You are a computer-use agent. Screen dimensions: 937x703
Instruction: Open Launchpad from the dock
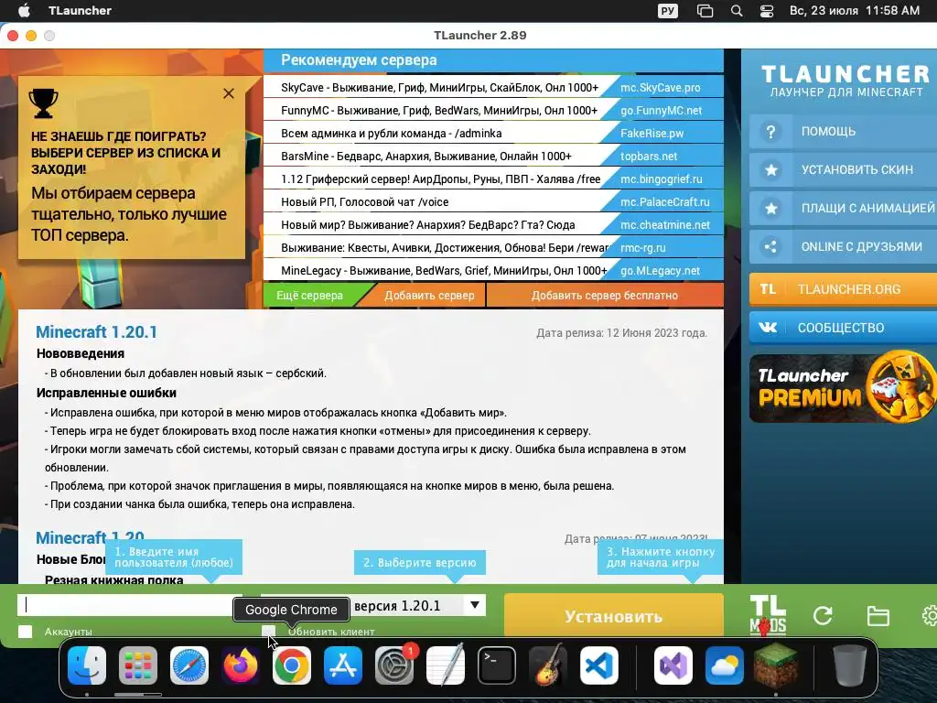pyautogui.click(x=138, y=665)
